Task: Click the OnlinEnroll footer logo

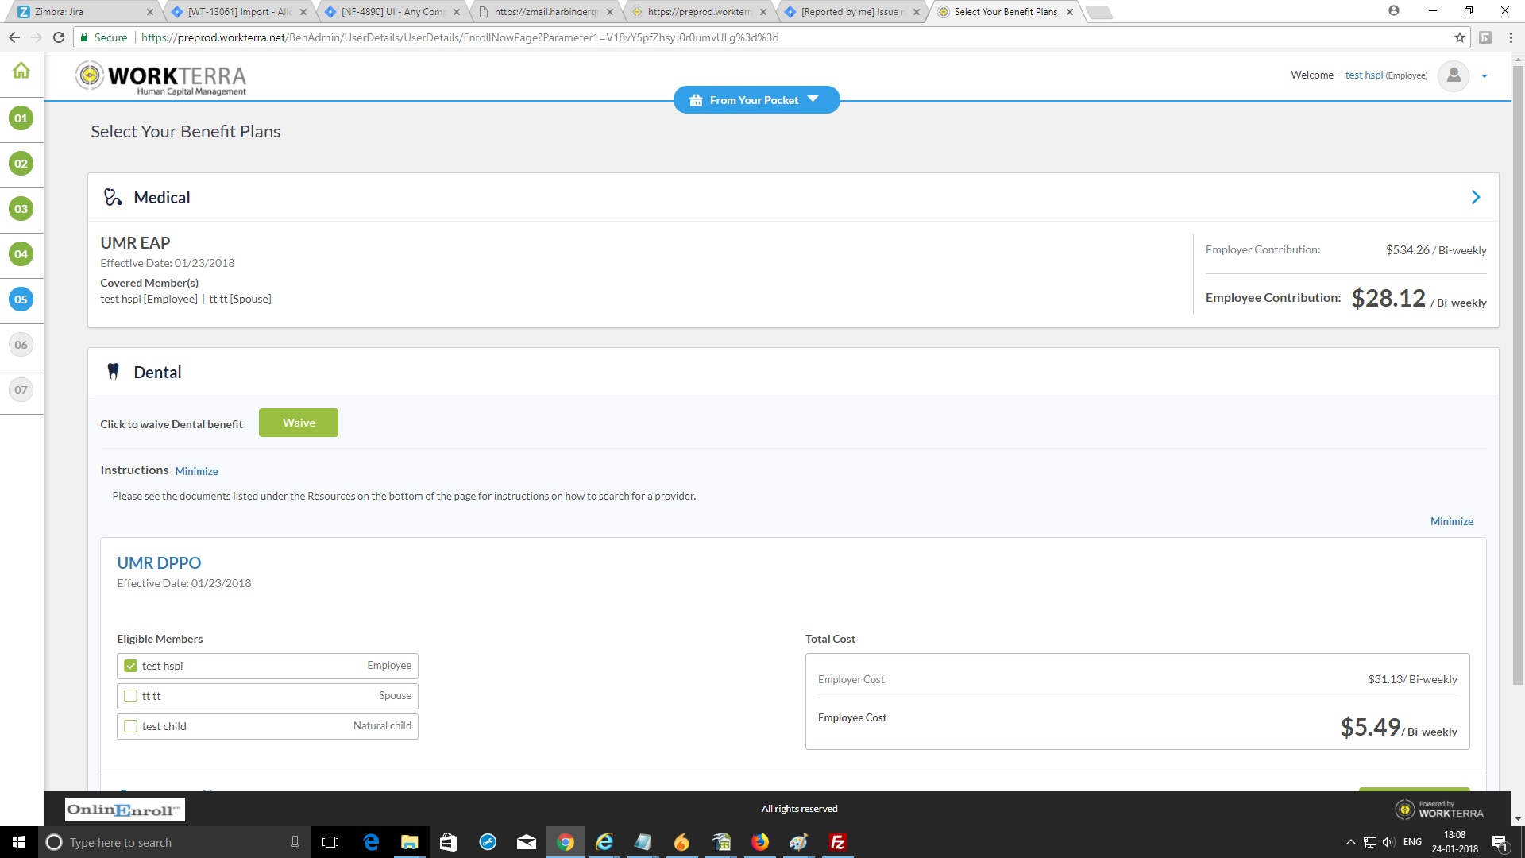Action: point(125,810)
